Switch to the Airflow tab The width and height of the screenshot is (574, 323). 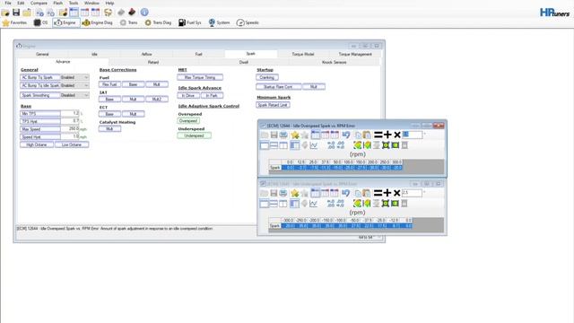pyautogui.click(x=147, y=54)
